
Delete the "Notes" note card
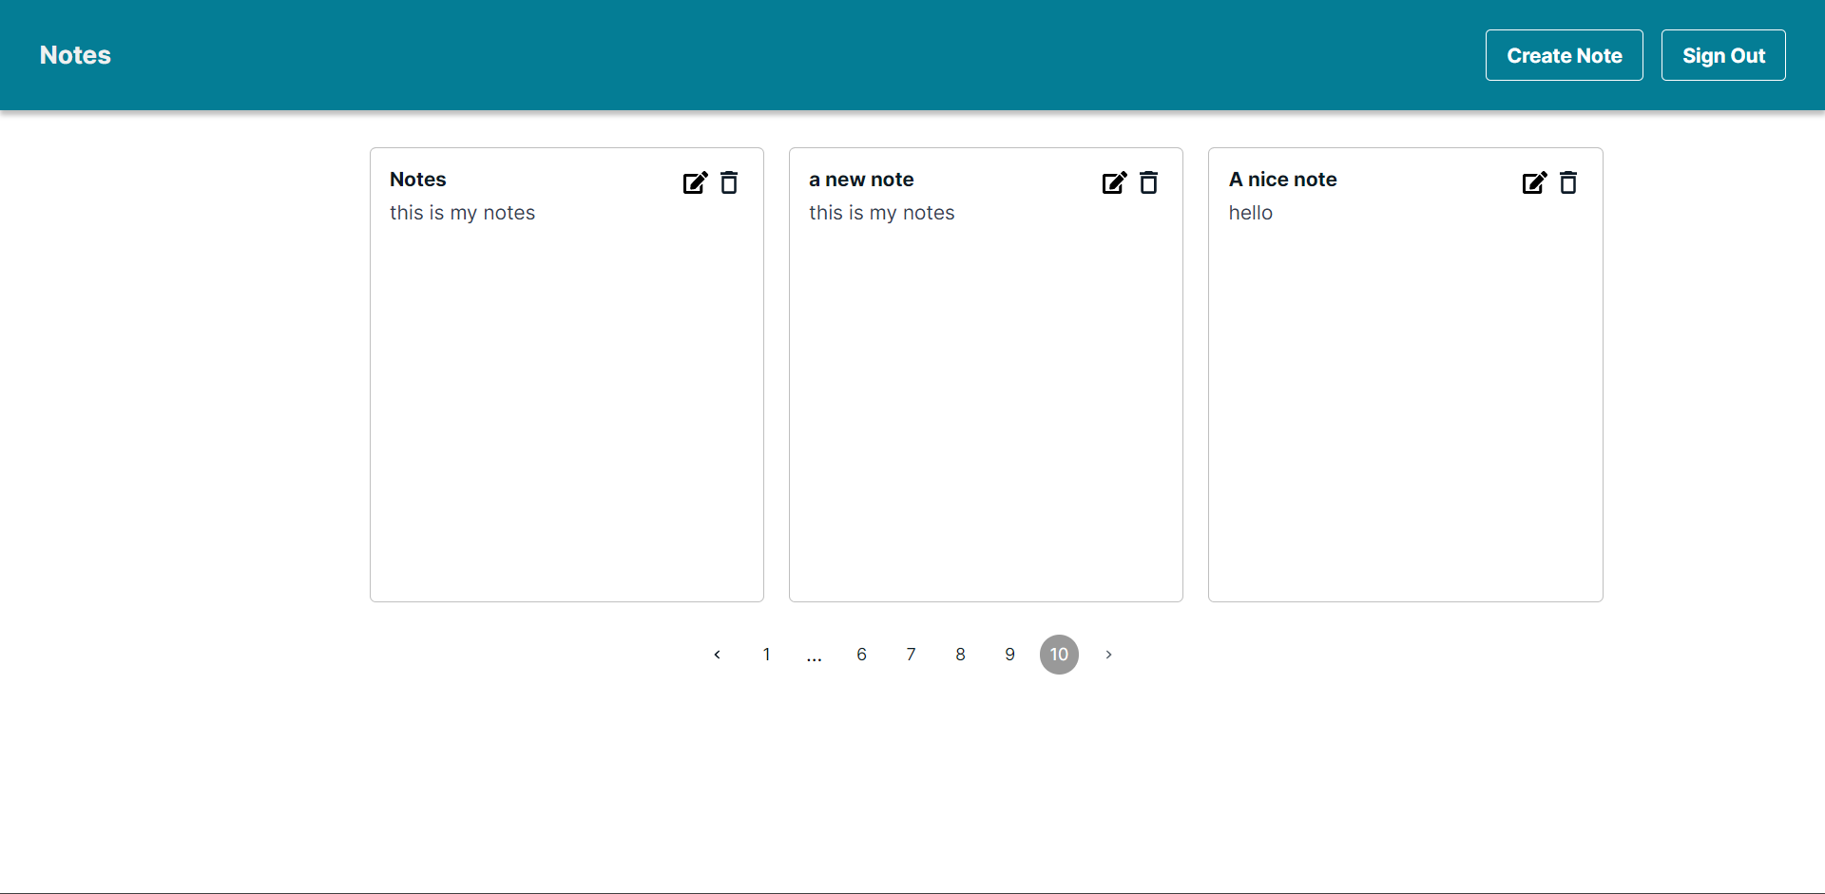[x=729, y=182]
